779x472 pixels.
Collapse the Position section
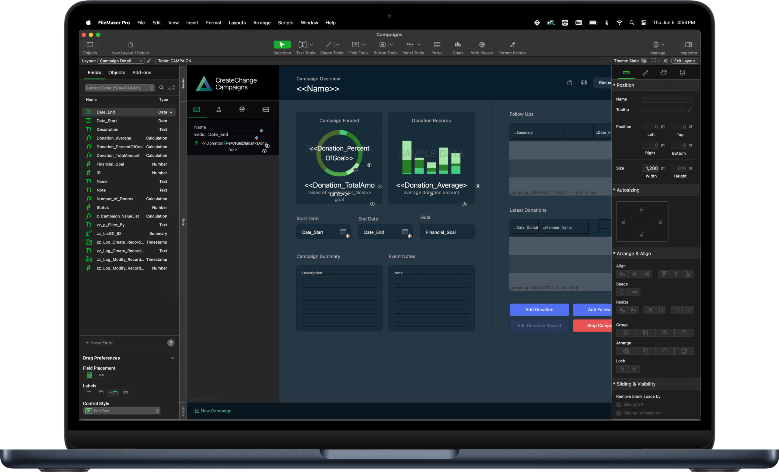click(x=614, y=85)
